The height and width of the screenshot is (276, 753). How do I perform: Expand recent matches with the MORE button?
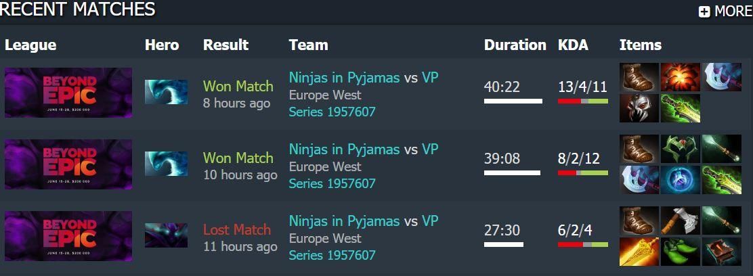point(725,11)
